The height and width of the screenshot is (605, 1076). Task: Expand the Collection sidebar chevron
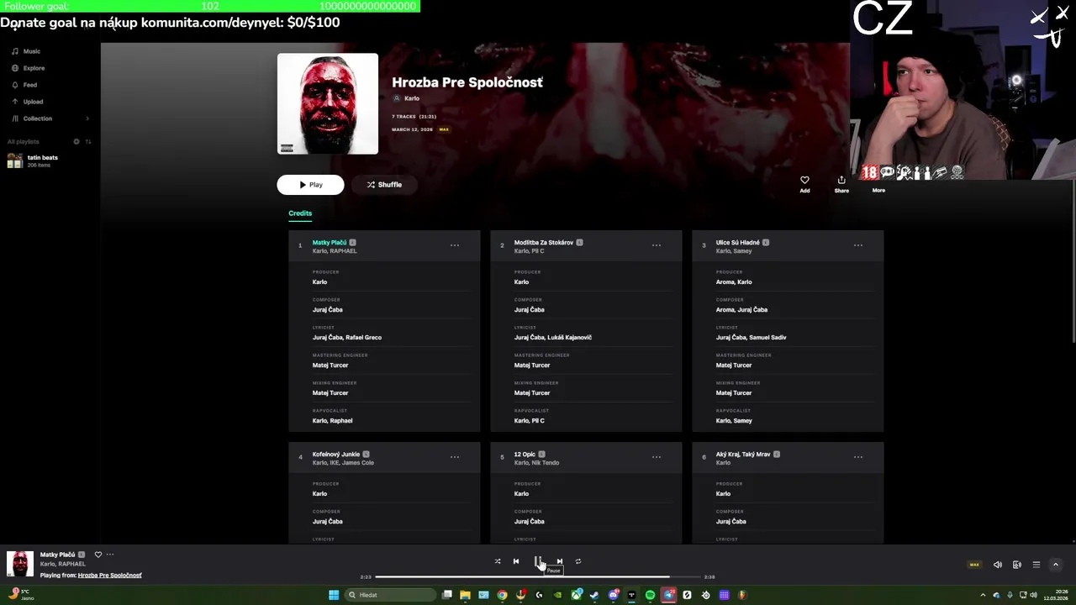[x=87, y=118]
